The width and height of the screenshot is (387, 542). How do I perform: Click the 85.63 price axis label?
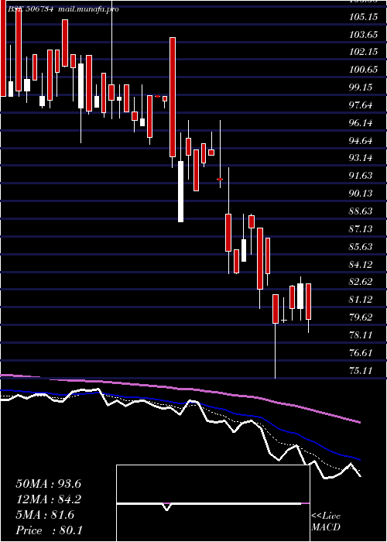pyautogui.click(x=361, y=247)
